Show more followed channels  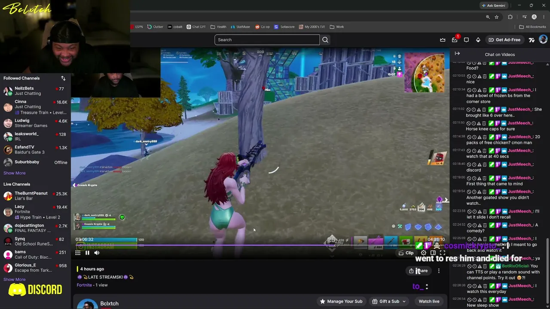pyautogui.click(x=15, y=173)
